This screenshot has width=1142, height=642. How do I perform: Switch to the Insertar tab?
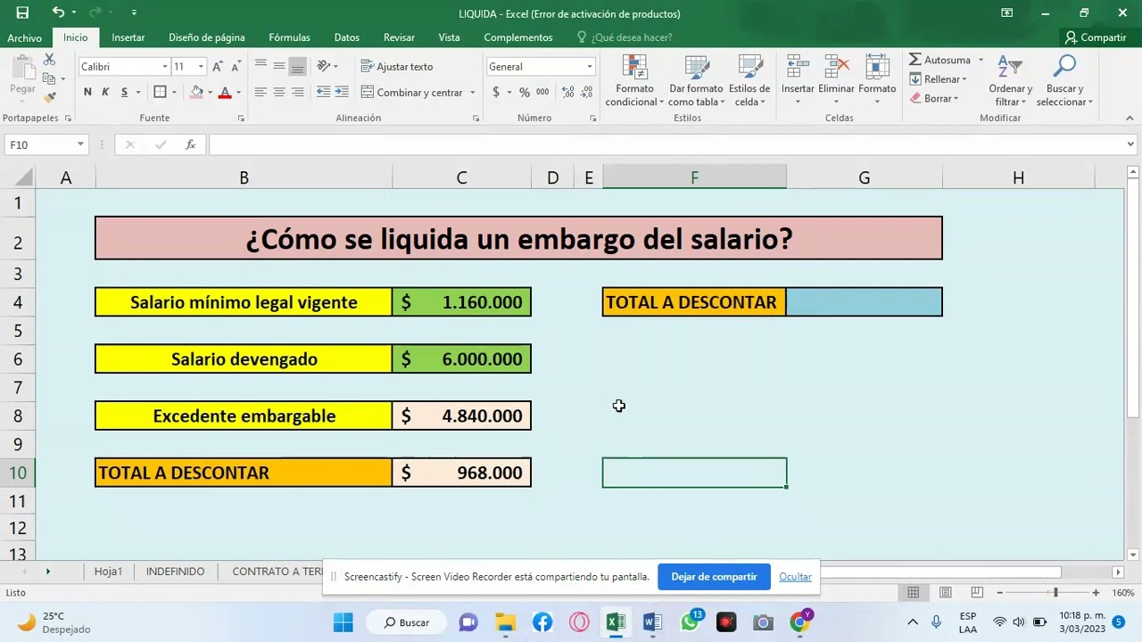pyautogui.click(x=128, y=37)
